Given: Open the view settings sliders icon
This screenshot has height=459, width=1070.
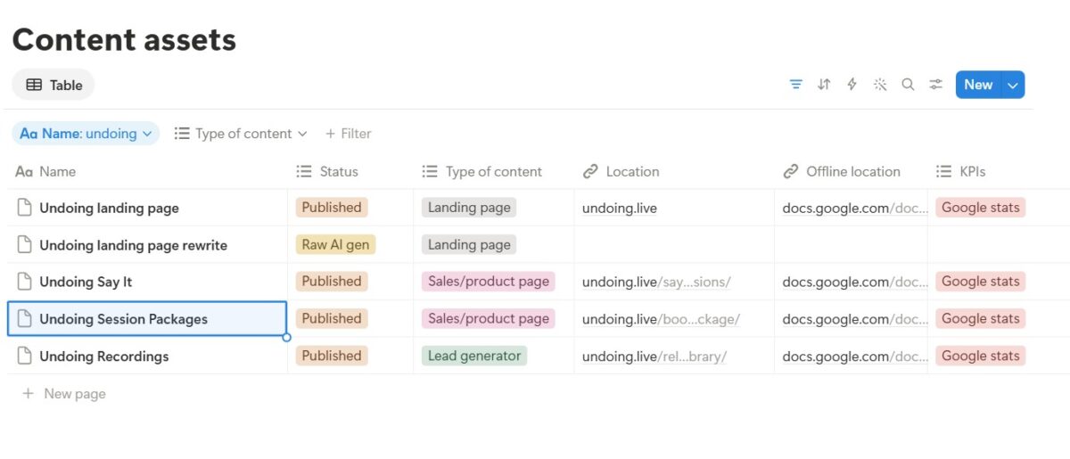Looking at the screenshot, I should 935,85.
